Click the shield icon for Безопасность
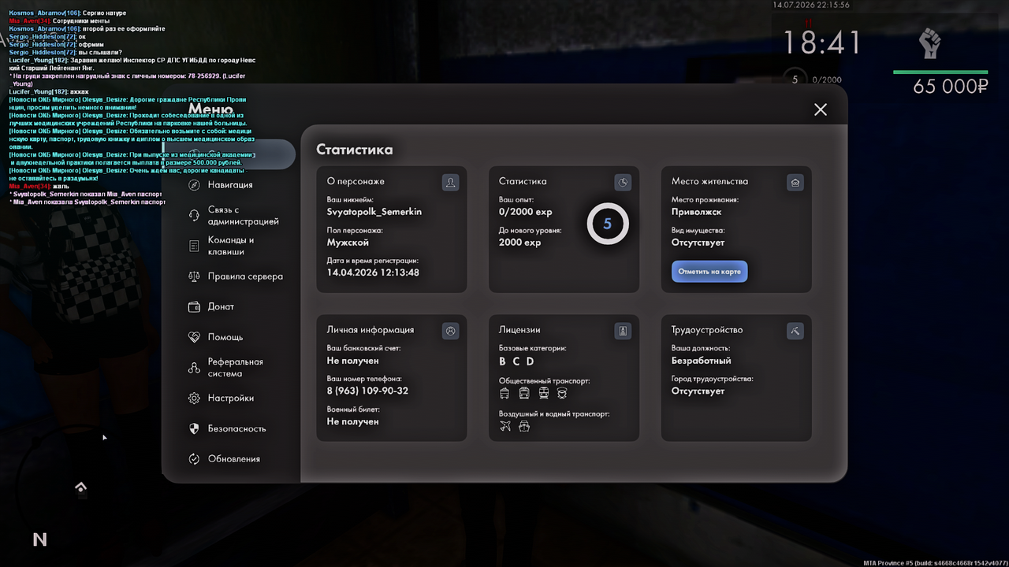The width and height of the screenshot is (1009, 567). [x=194, y=428]
